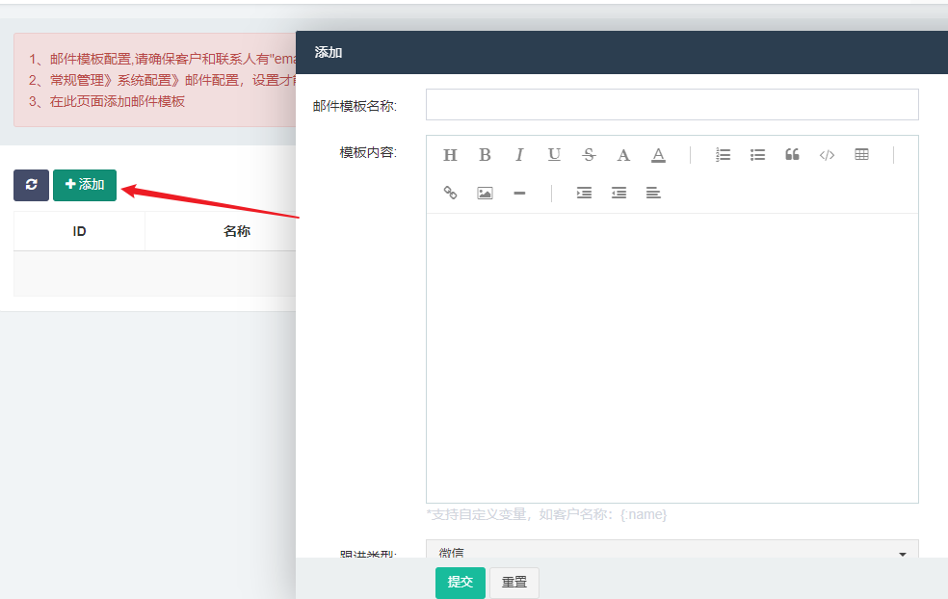The height and width of the screenshot is (599, 948).
Task: Insert an ordered list
Action: 723,154
